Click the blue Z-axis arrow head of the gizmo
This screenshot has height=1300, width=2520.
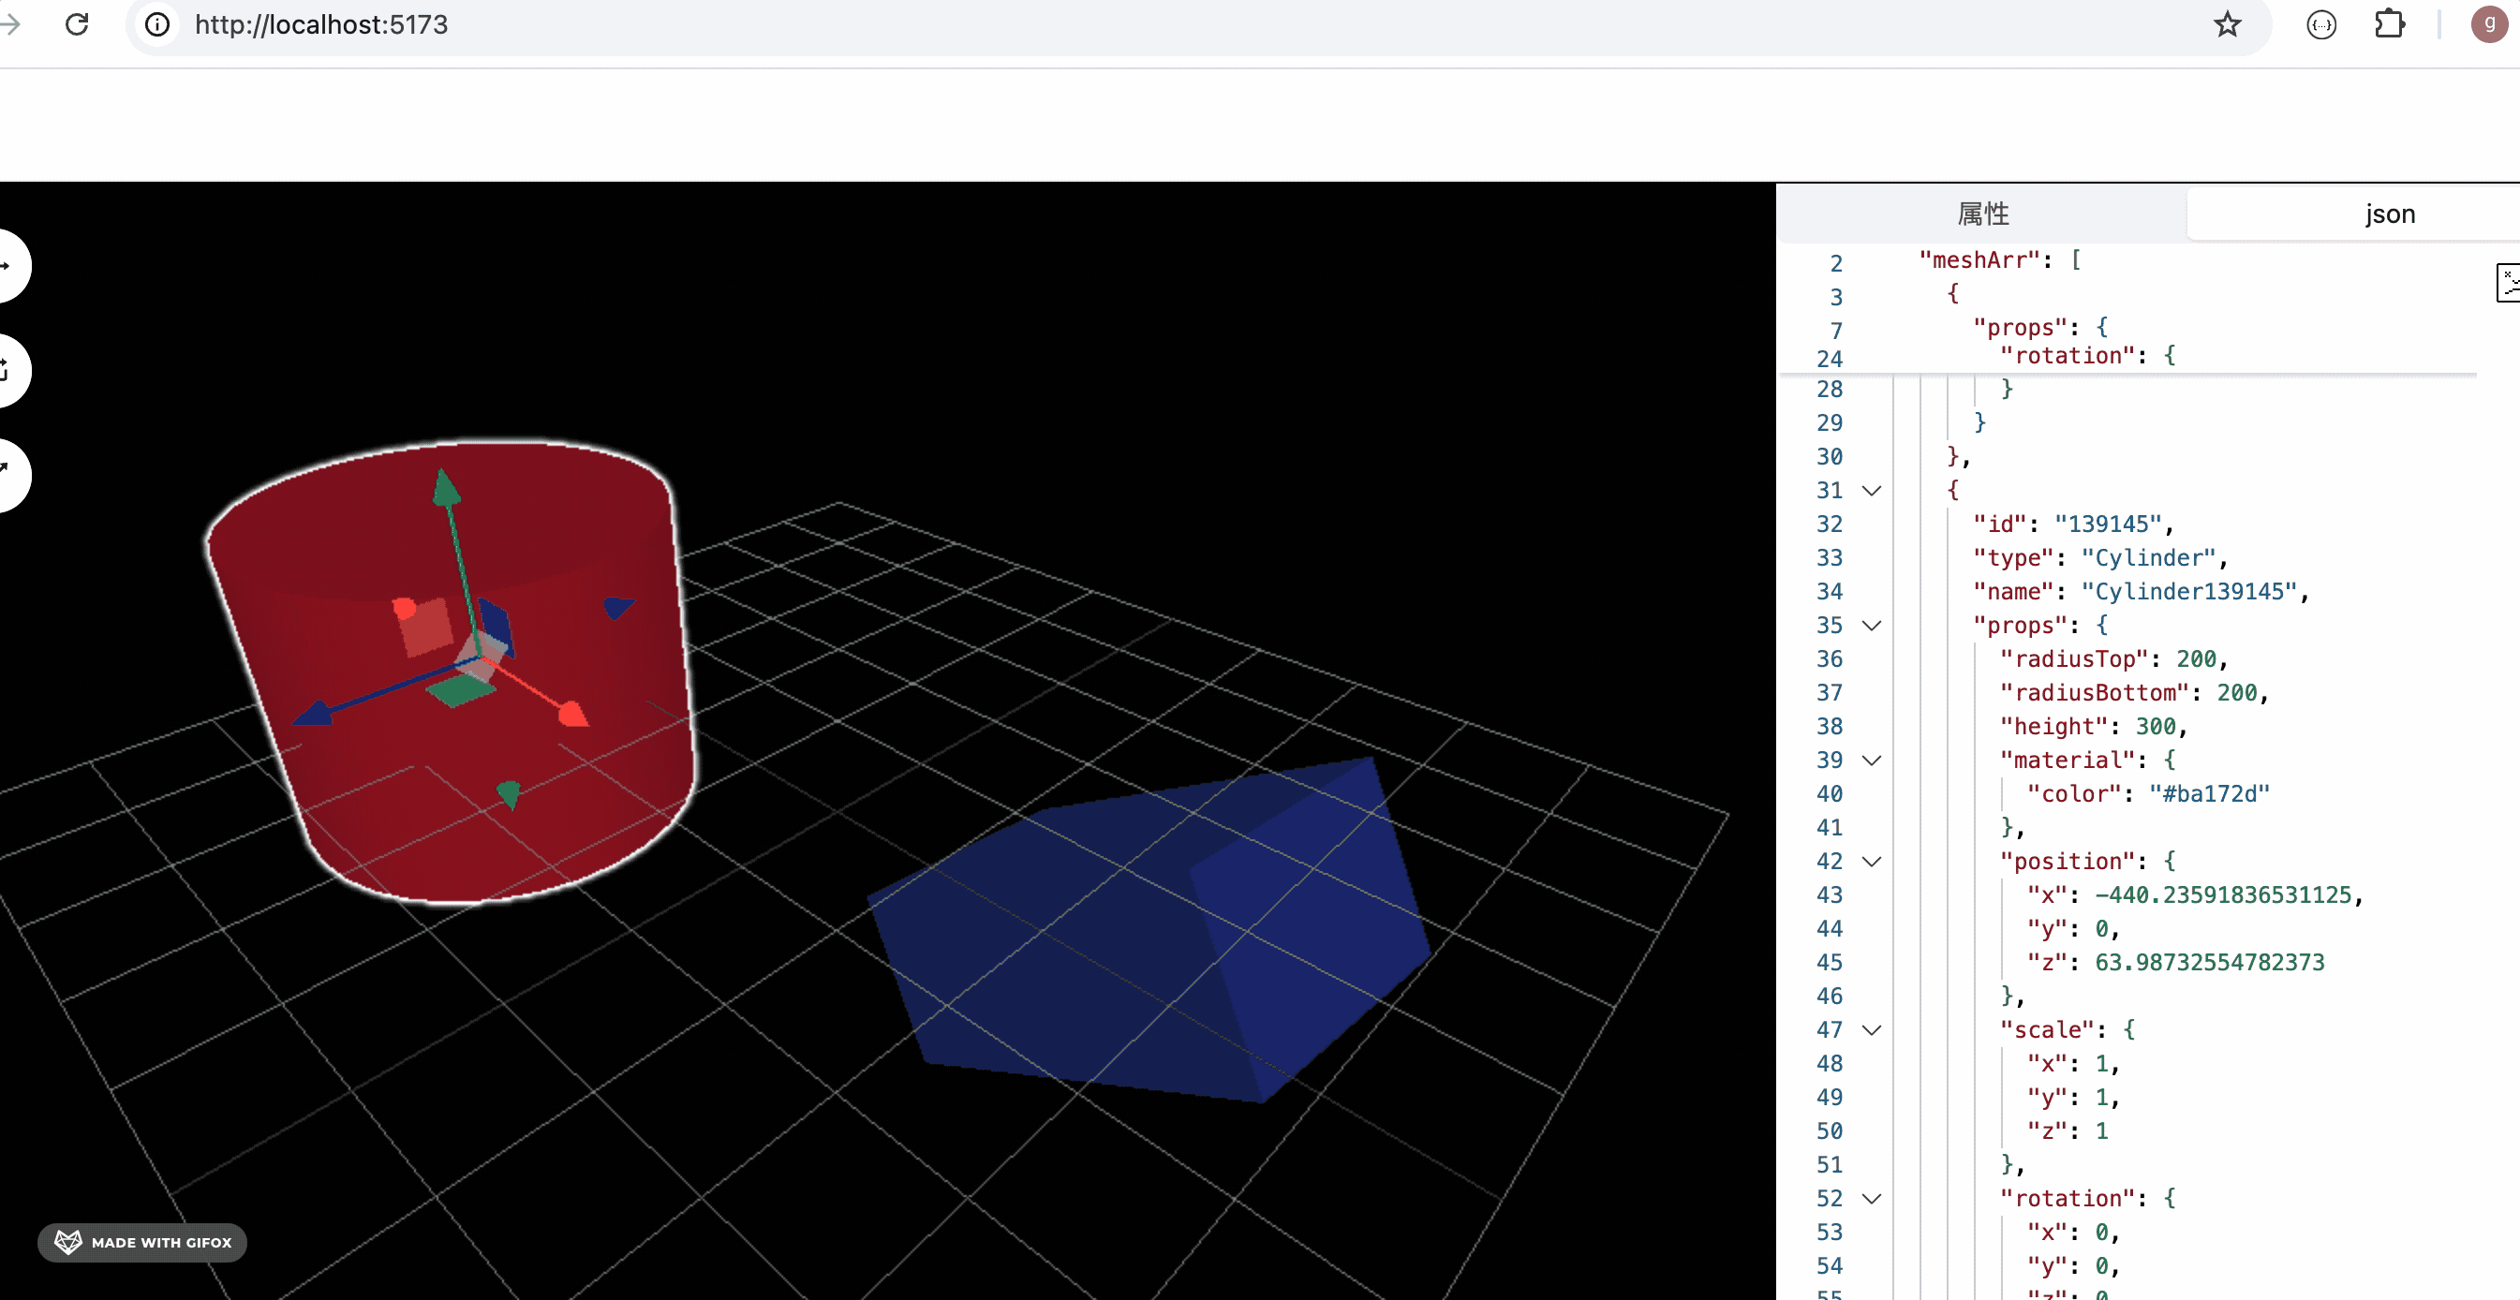pos(313,713)
